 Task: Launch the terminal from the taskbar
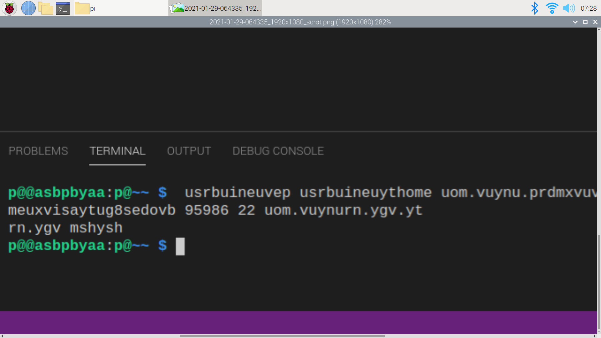(63, 8)
